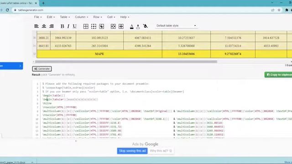The image size is (292, 164).
Task: Select cell 3688.21 in row 30
Action: tap(44, 38)
